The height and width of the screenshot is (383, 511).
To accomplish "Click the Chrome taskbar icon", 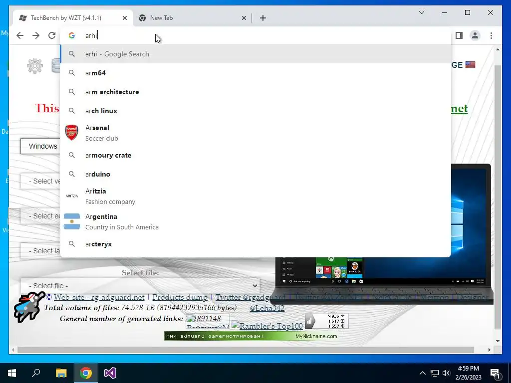I will pyautogui.click(x=86, y=373).
